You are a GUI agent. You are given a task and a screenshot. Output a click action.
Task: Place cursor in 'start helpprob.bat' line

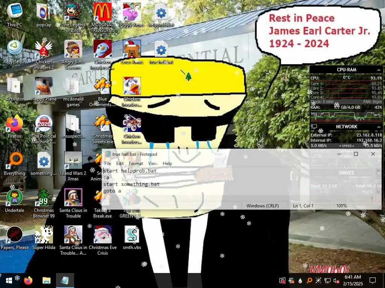(x=130, y=171)
